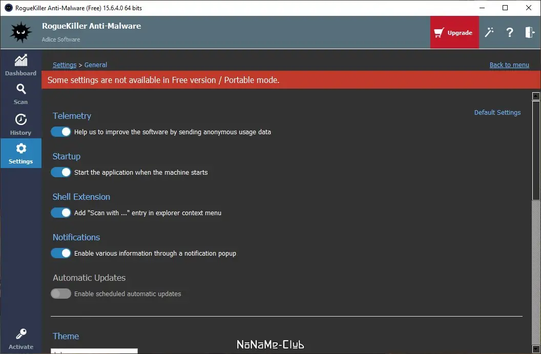Click the vertical scrollbar thumb
The image size is (541, 354).
pyautogui.click(x=536, y=150)
